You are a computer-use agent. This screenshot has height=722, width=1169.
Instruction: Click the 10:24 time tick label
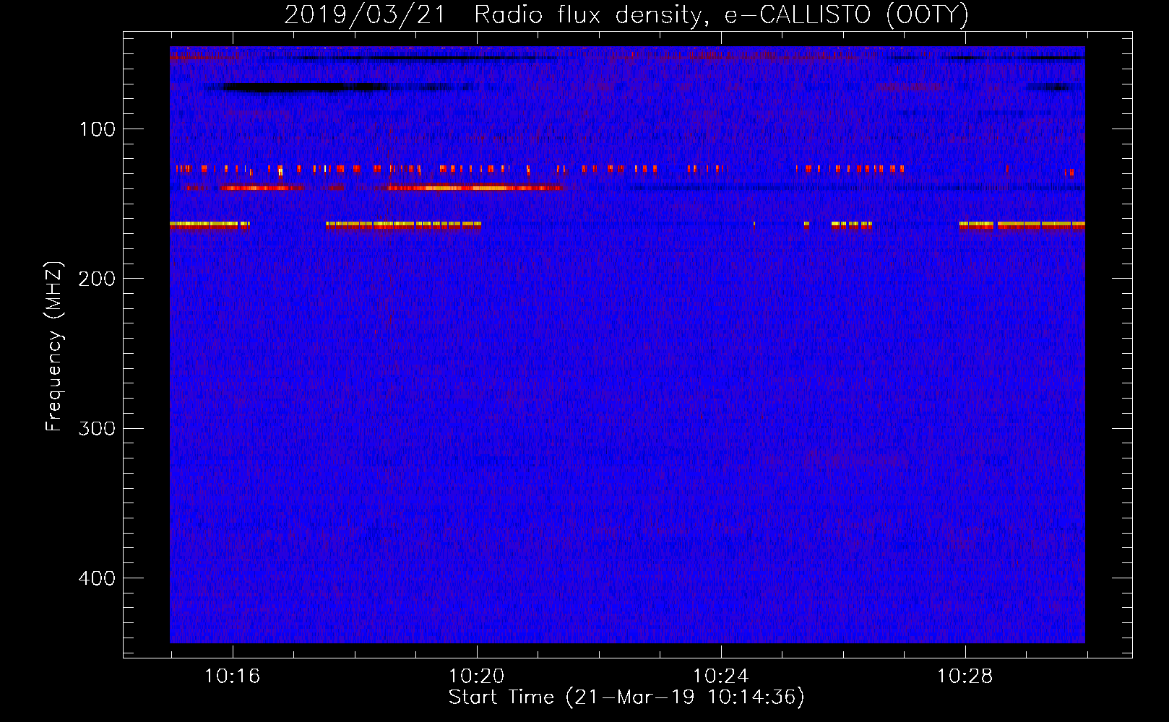point(720,677)
